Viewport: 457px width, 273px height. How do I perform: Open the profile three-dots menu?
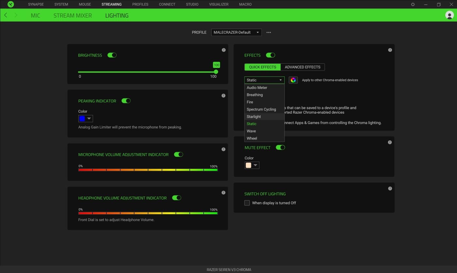(269, 32)
